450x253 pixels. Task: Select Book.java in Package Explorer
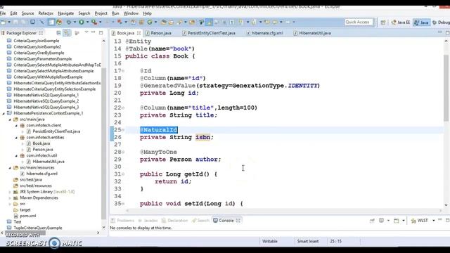click(41, 143)
